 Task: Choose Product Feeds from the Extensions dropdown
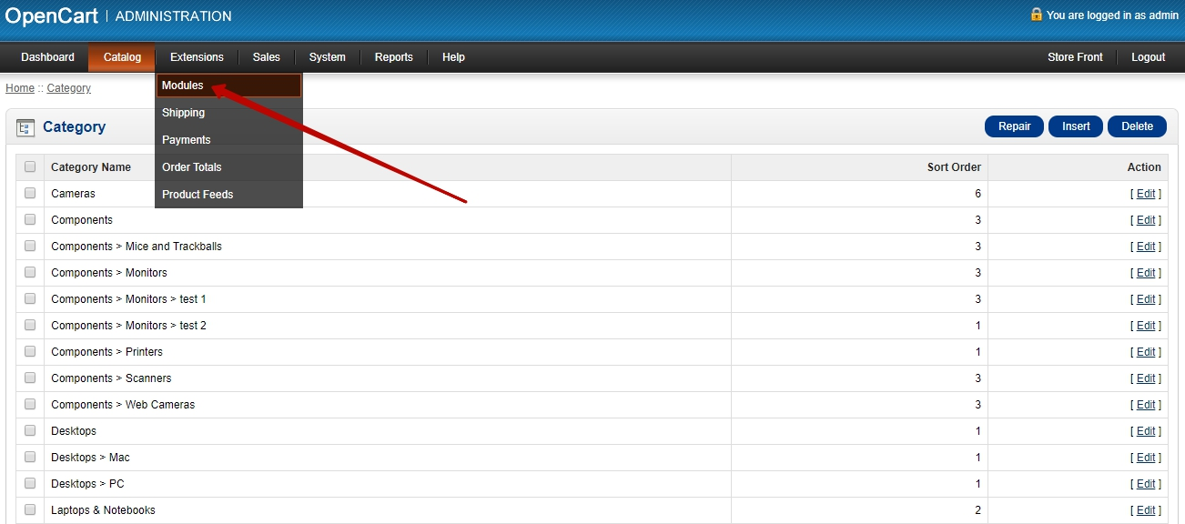(228, 195)
